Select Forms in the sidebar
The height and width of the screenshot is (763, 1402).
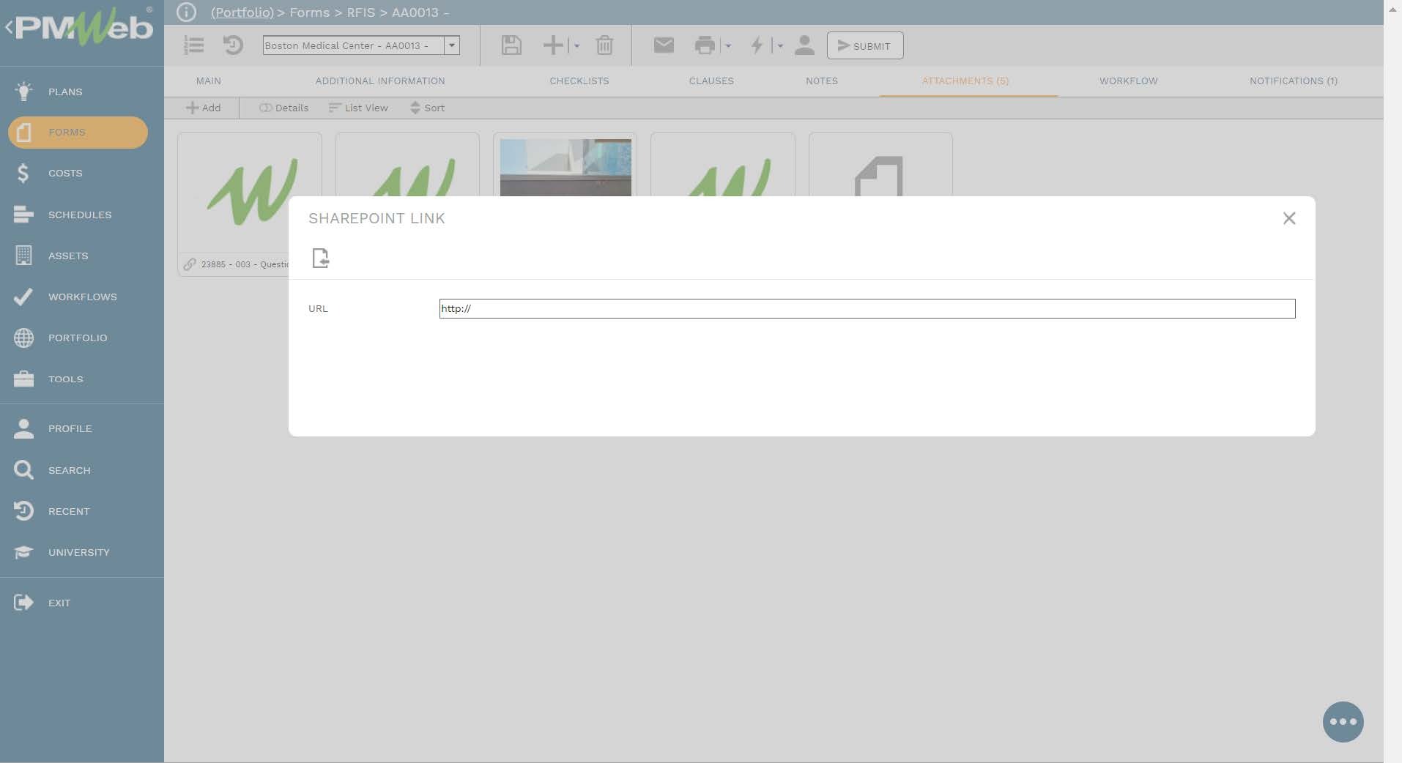point(78,133)
